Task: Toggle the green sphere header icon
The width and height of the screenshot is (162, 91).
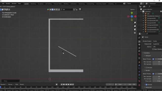Action: click(48, 10)
